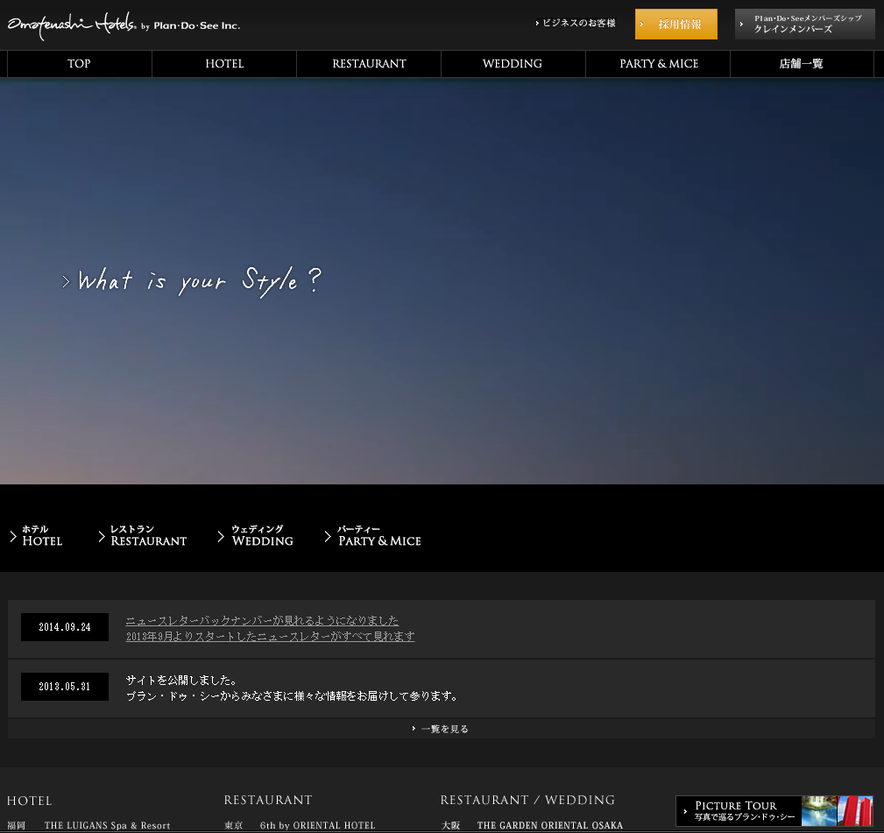
Task: Open THE GARDEN ORIENTAL OSAKA footer link
Action: click(549, 825)
